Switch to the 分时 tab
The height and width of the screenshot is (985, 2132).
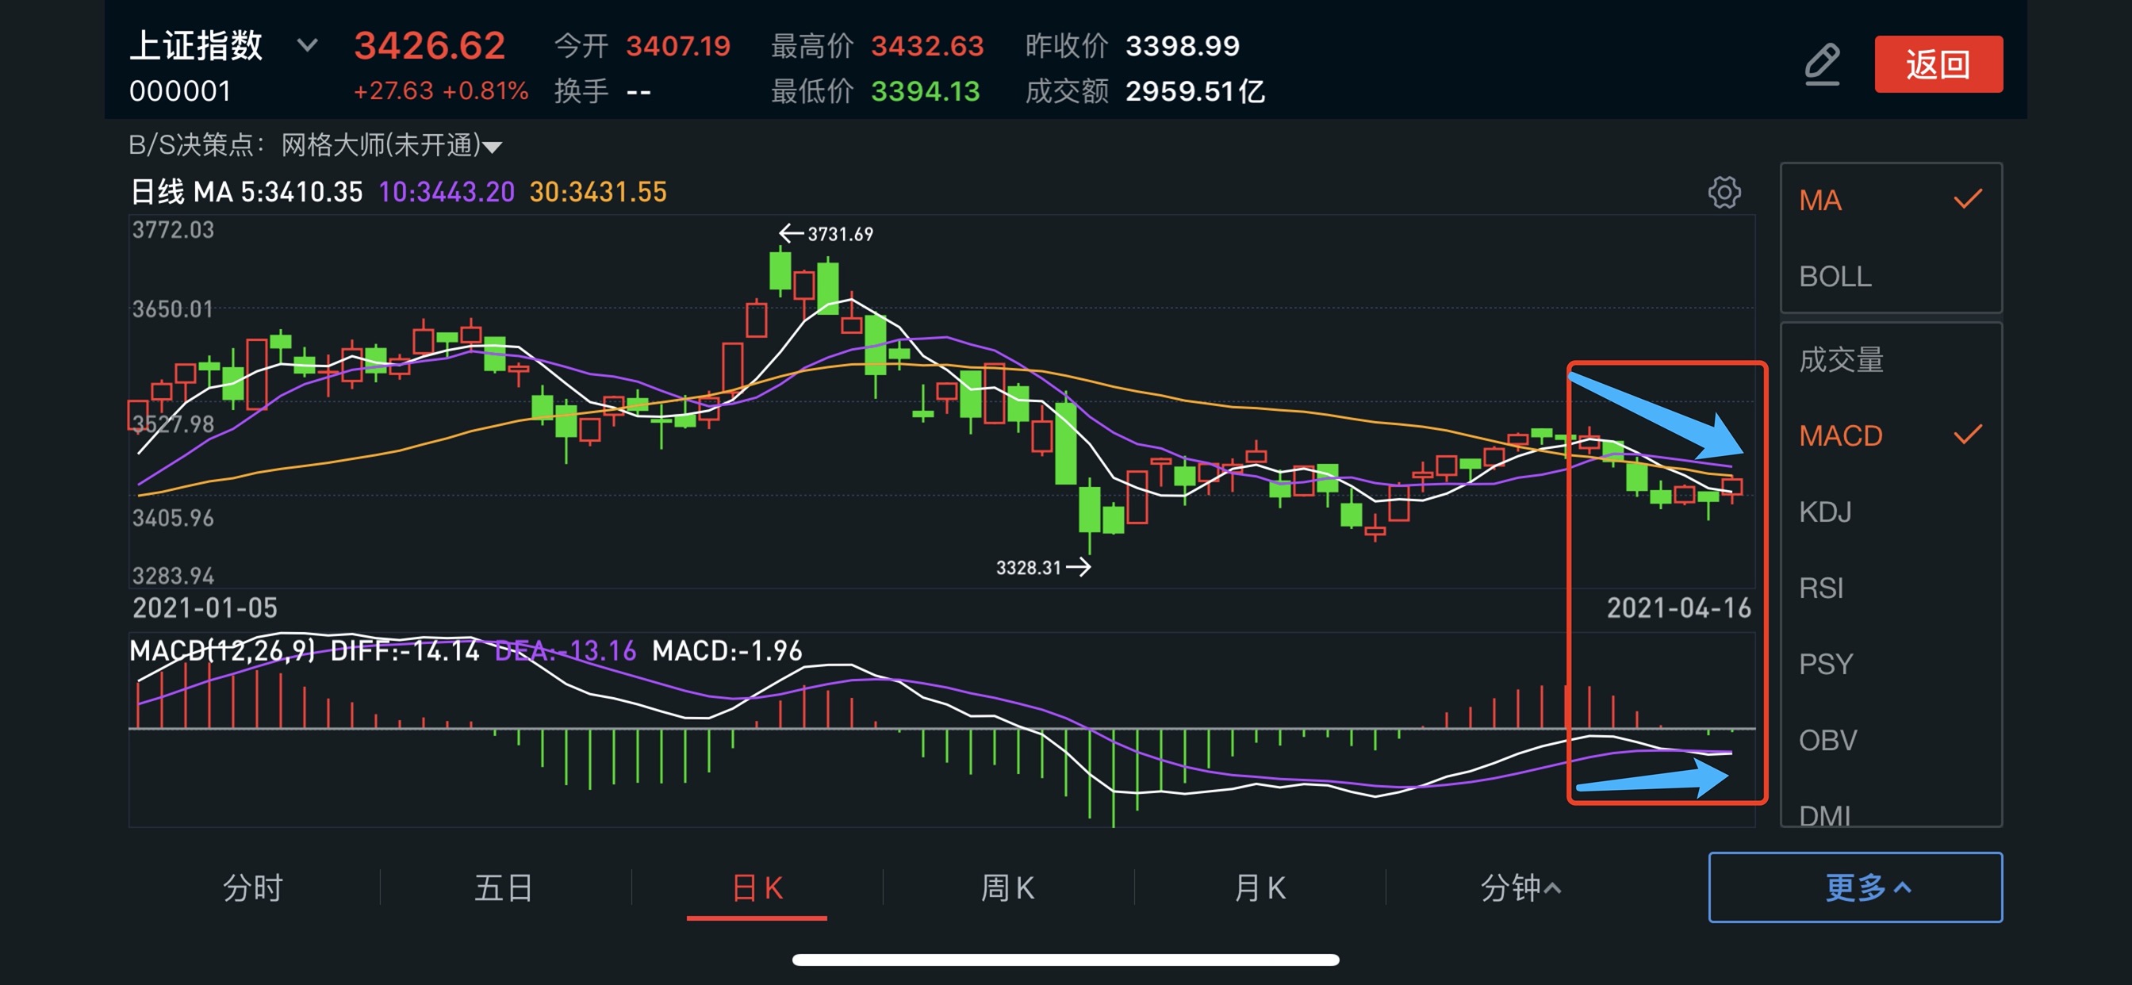coord(252,888)
